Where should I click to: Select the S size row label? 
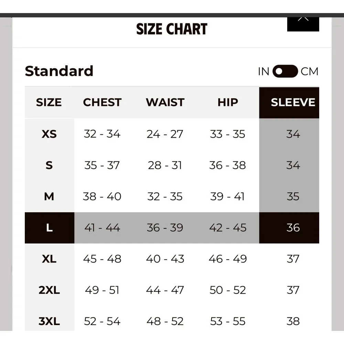pos(49,165)
